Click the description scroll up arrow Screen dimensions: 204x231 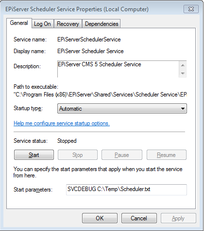pos(183,65)
